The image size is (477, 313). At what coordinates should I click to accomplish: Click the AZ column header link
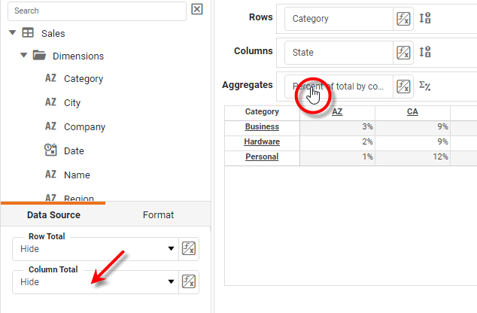tap(337, 111)
